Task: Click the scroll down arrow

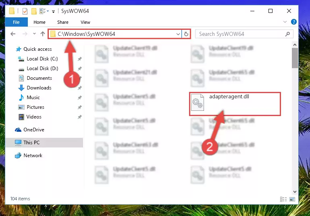Action: click(x=295, y=192)
